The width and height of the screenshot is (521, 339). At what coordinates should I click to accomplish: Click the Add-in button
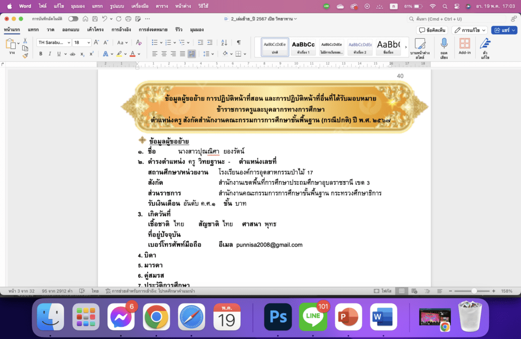coord(465,46)
